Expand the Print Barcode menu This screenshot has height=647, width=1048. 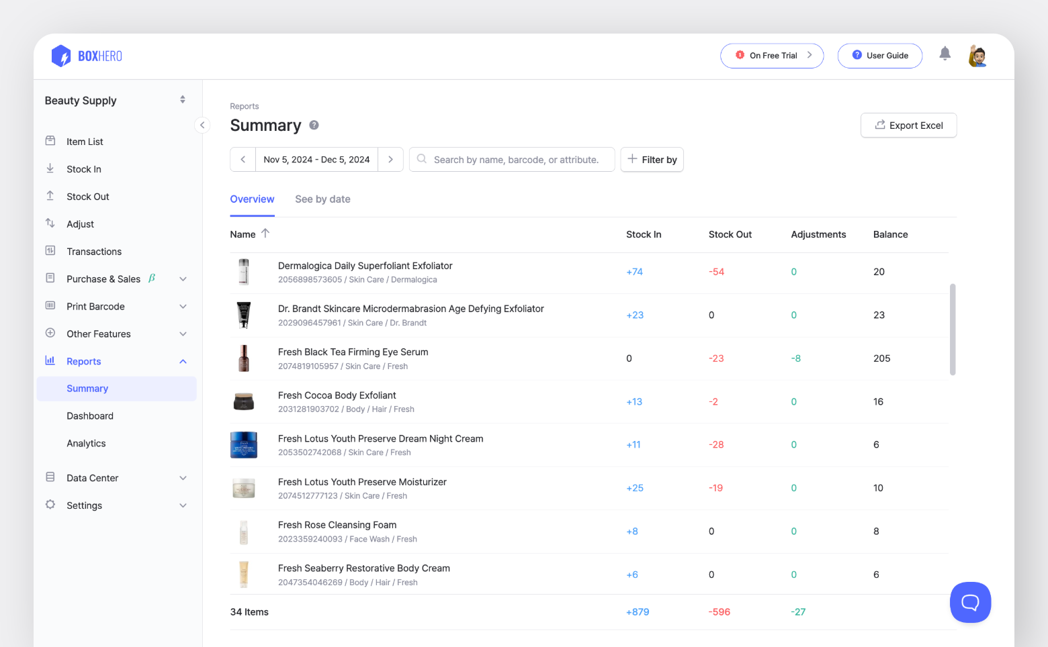[183, 307]
